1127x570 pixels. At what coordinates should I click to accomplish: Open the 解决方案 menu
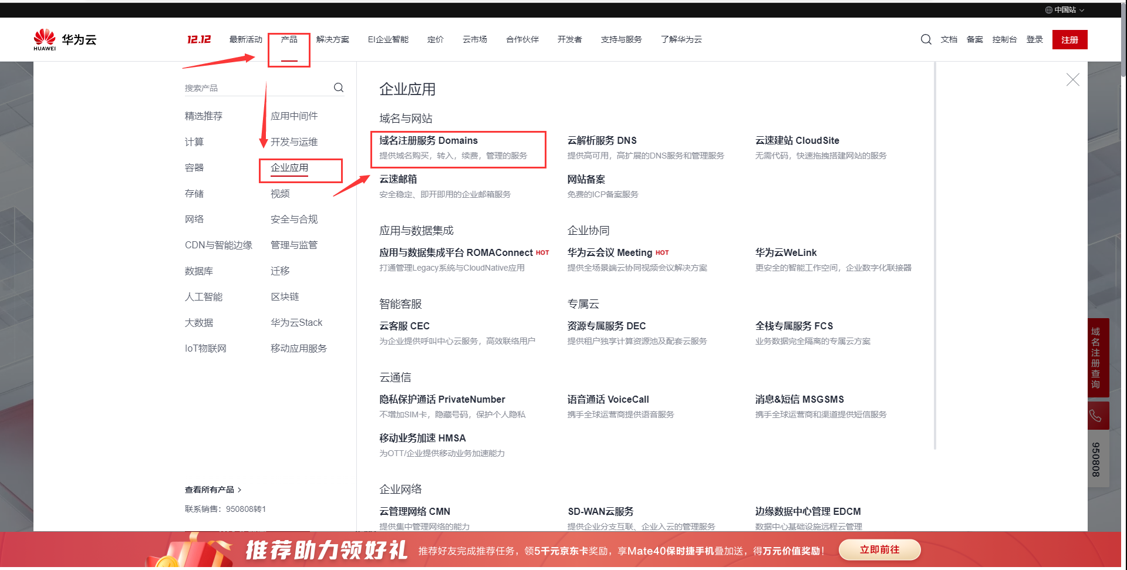(333, 39)
